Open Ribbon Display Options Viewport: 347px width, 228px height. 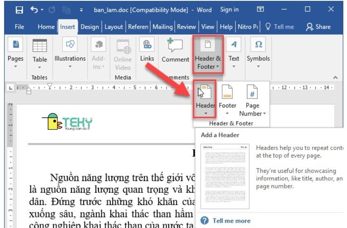pyautogui.click(x=260, y=9)
